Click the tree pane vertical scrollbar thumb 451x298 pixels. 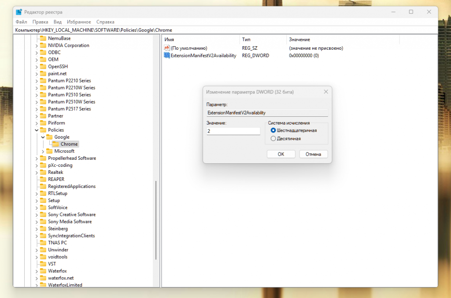coord(156,220)
